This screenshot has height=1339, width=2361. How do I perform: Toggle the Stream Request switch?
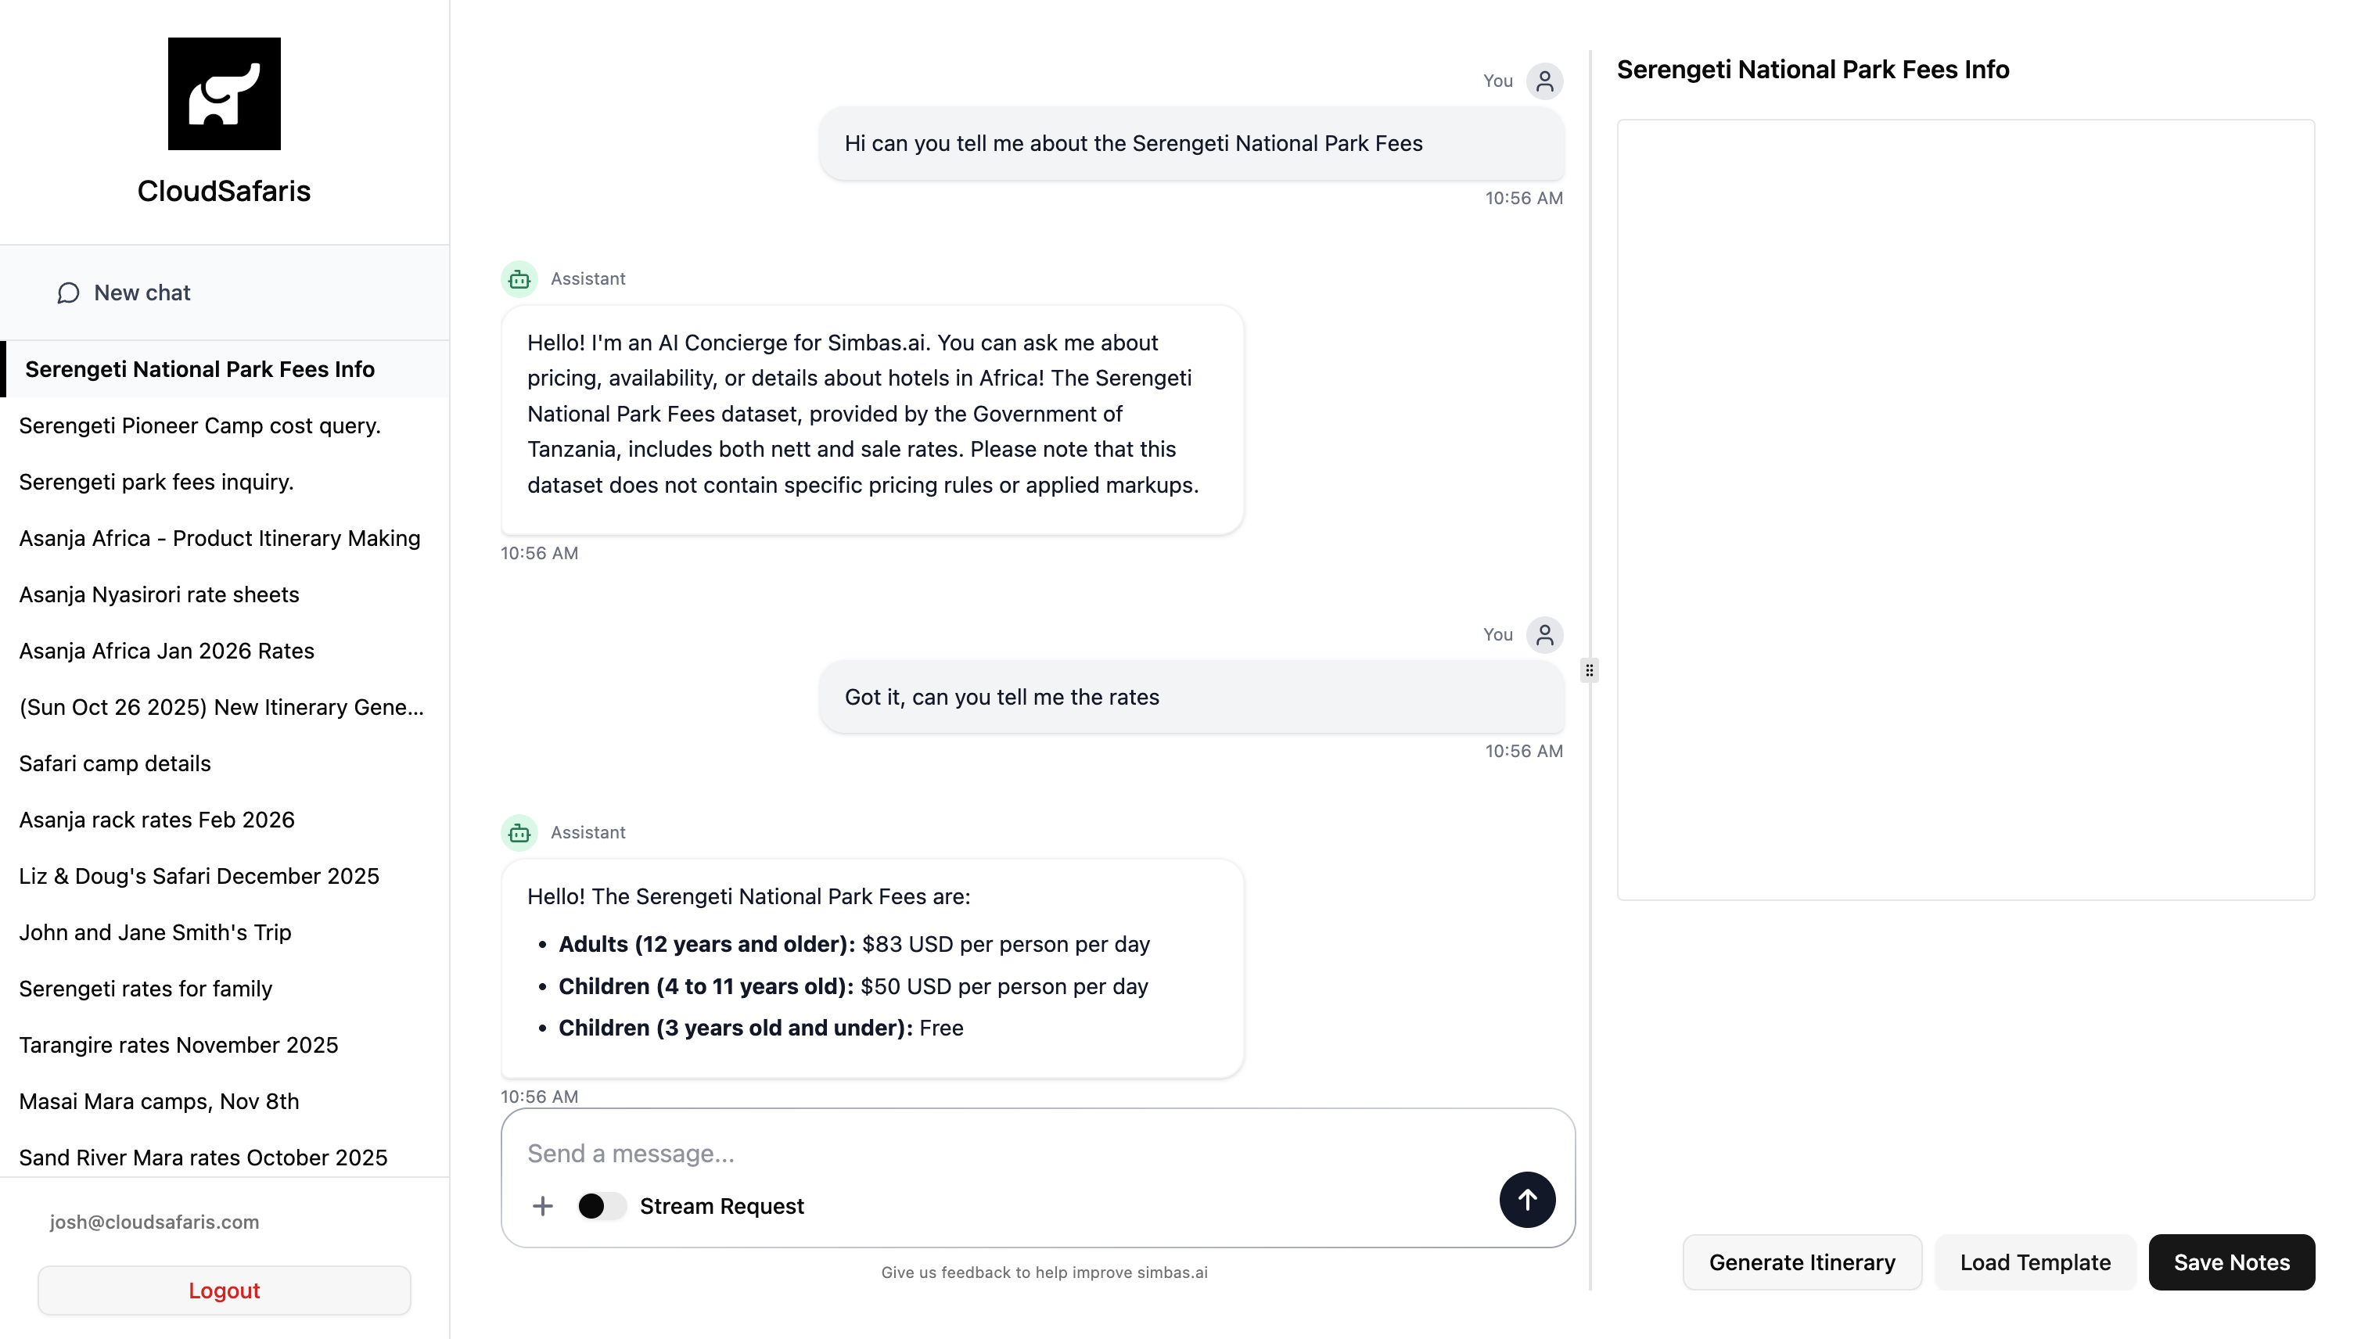(x=602, y=1206)
